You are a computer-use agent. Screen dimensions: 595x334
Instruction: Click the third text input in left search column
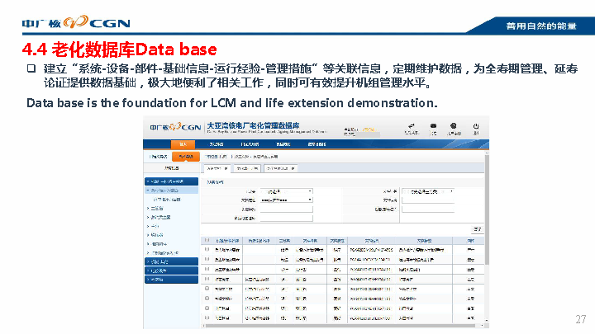click(x=286, y=209)
